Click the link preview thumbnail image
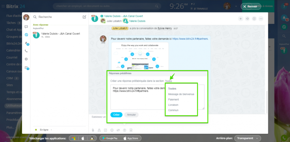 click(x=140, y=56)
